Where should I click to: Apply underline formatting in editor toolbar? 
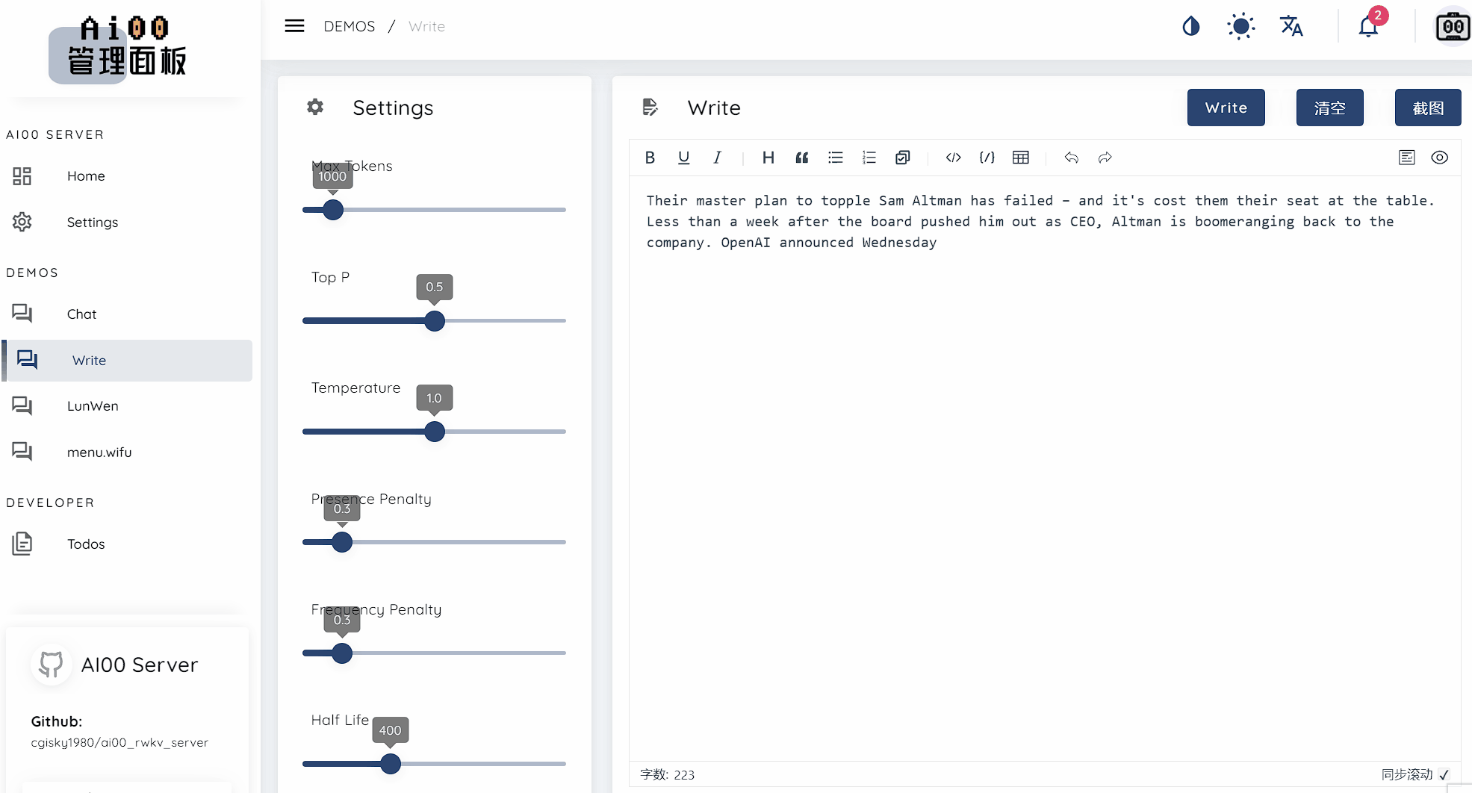tap(683, 158)
